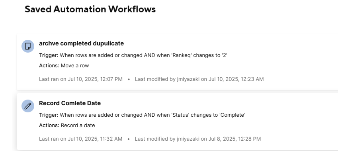Click the 'Trigger:' label in the Record Comlete Date card
Viewport: 338px width, 151px height.
[49, 115]
